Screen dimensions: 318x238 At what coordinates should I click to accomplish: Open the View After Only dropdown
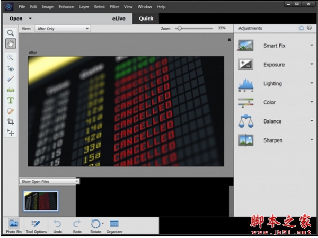(63, 29)
